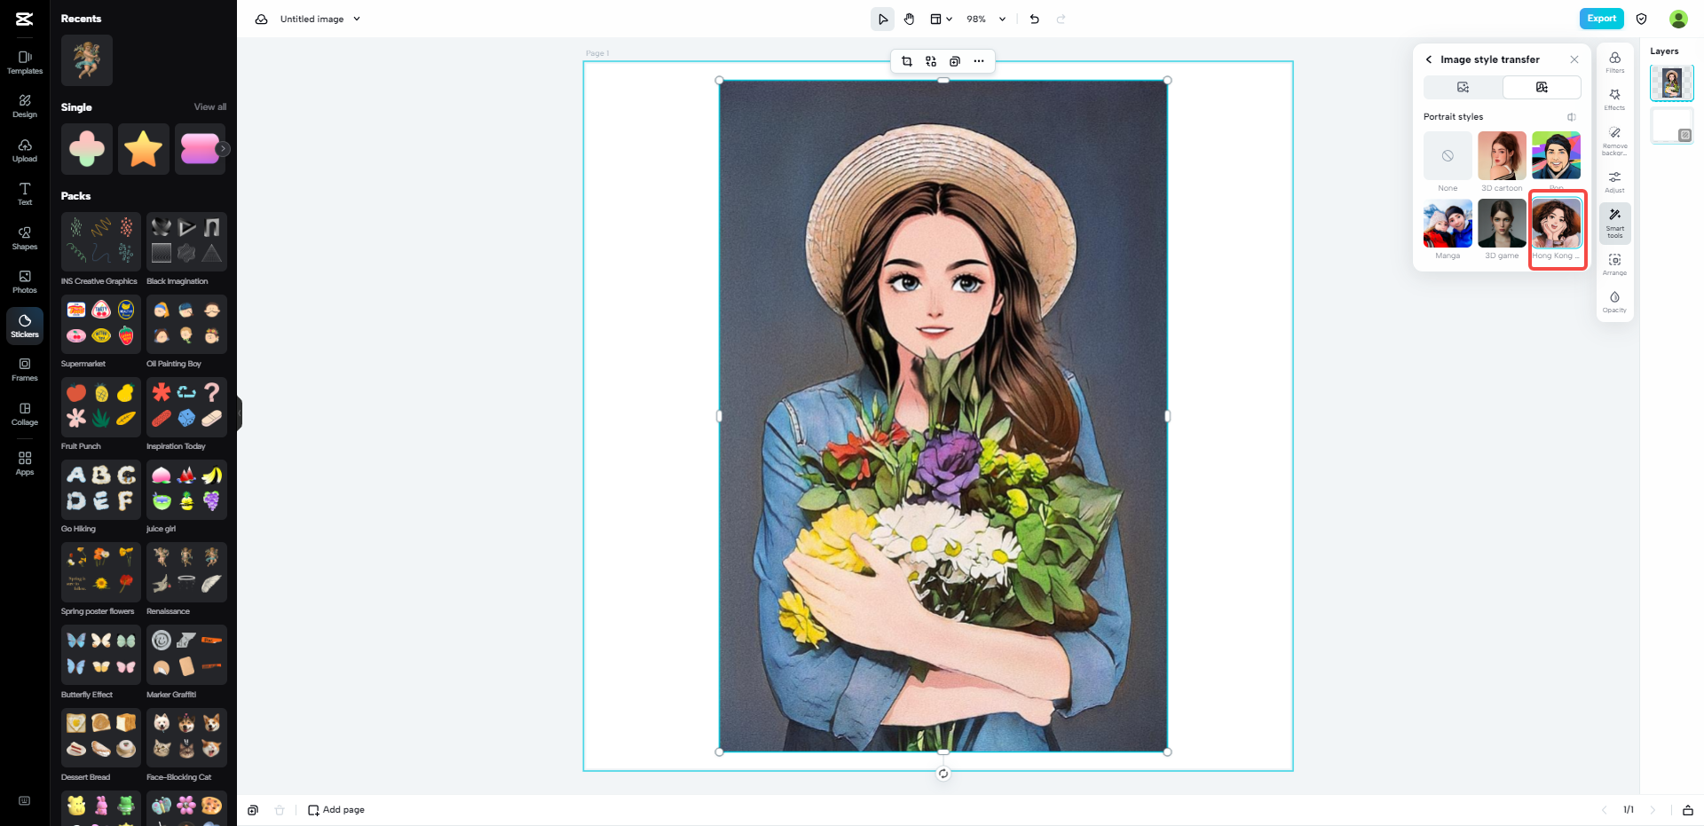Click the cloud save status icon
This screenshot has width=1704, height=826.
click(x=262, y=19)
